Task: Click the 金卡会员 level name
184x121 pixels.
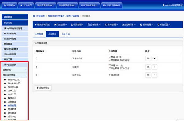Action: [76, 75]
